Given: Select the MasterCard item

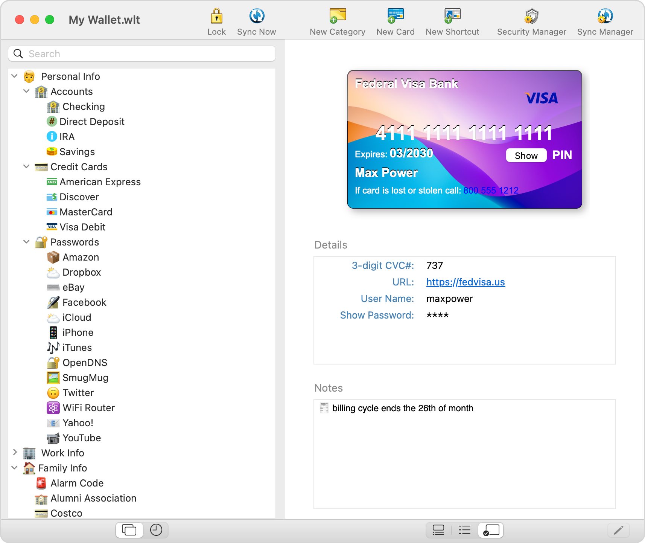Looking at the screenshot, I should click(x=86, y=212).
